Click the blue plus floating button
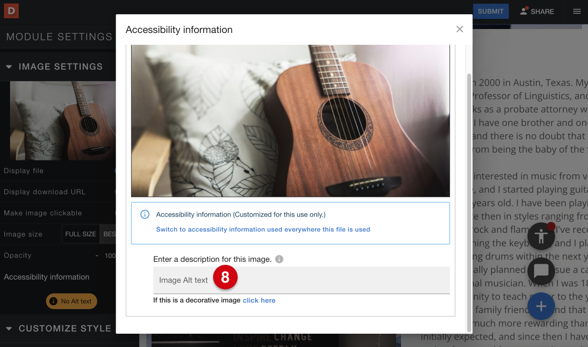Screen dimensions: 588x347 [x=541, y=307]
